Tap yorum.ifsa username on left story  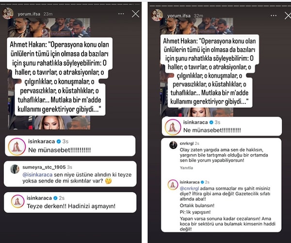[x=29, y=14]
